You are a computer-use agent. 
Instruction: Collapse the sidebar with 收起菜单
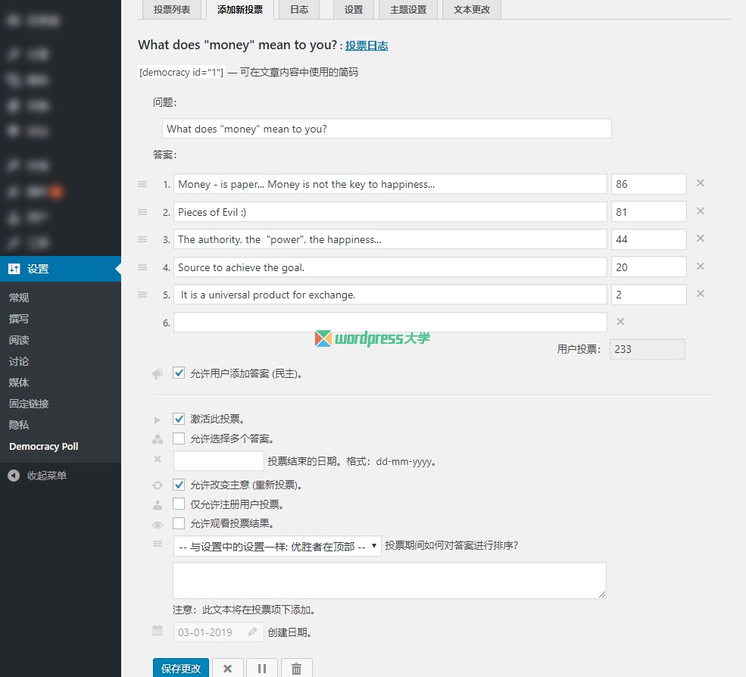38,476
